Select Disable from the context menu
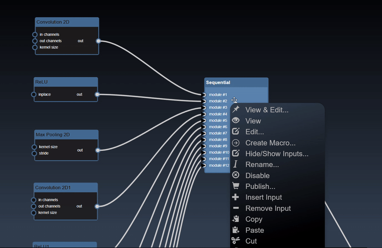 [x=257, y=176]
